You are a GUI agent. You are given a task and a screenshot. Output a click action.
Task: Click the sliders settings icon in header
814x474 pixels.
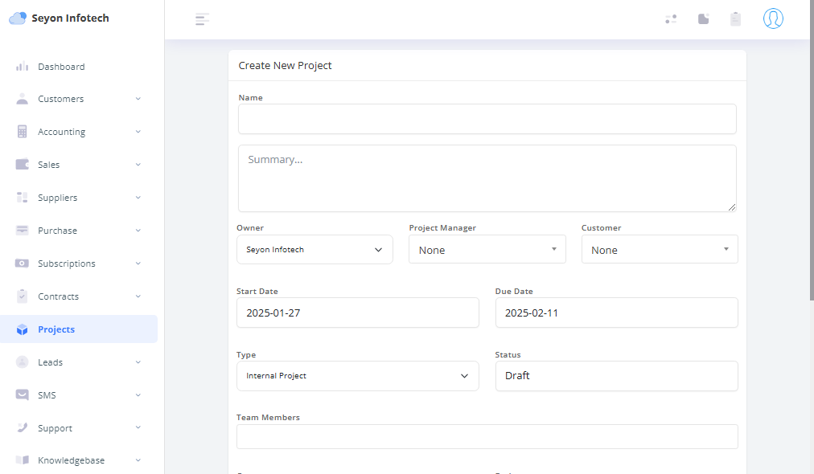pyautogui.click(x=671, y=19)
